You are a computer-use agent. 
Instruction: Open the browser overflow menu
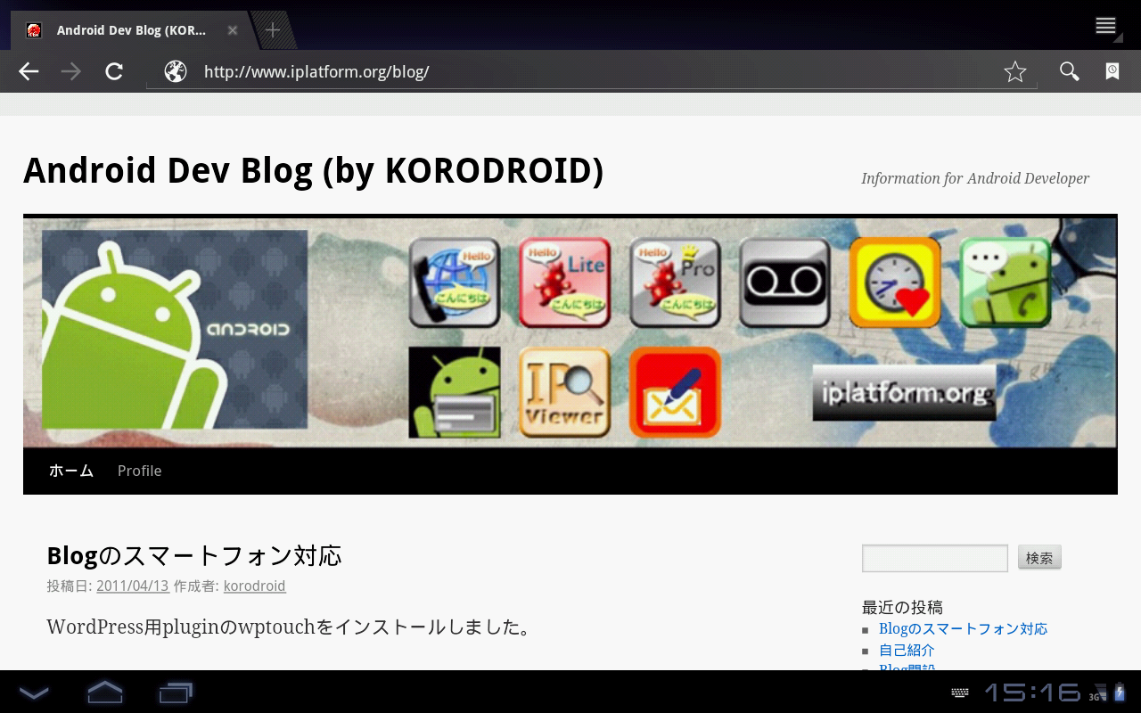tap(1106, 25)
